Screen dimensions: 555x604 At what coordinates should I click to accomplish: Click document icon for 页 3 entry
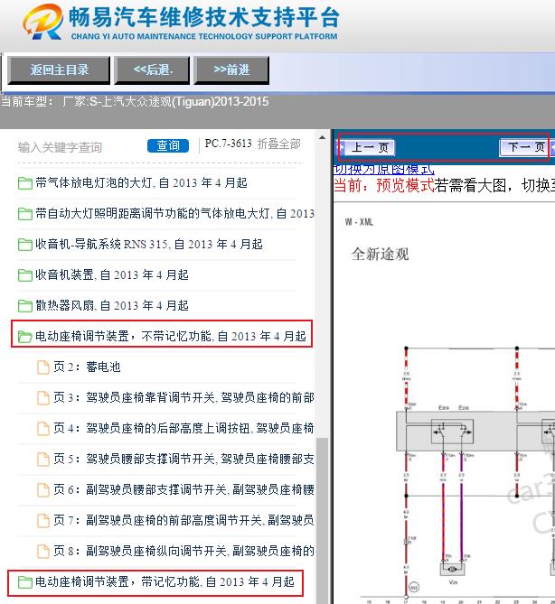click(43, 398)
